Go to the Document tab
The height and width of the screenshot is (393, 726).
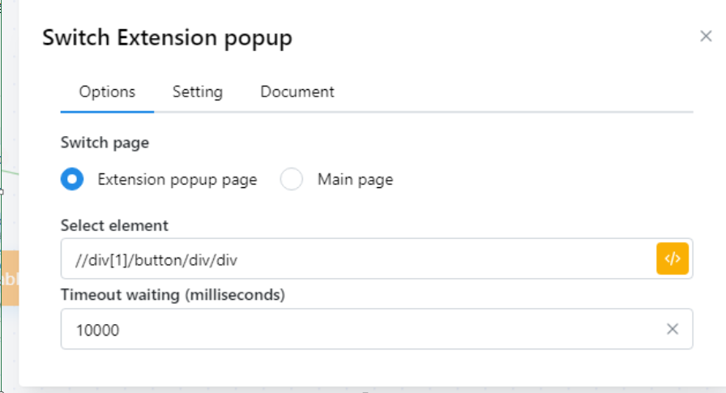297,92
